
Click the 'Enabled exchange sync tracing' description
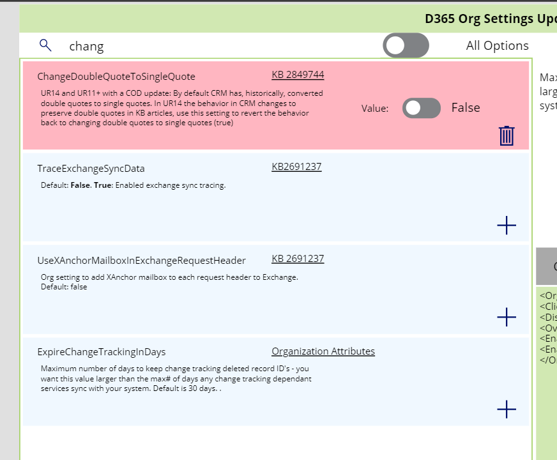[134, 185]
